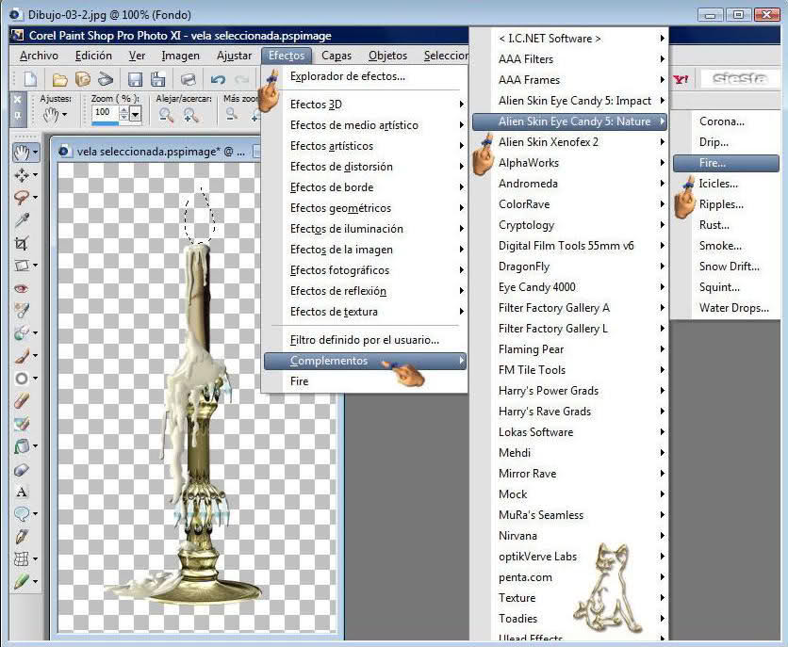Screen dimensions: 788x647
Task: Choose Water Drops... effect
Action: (726, 308)
